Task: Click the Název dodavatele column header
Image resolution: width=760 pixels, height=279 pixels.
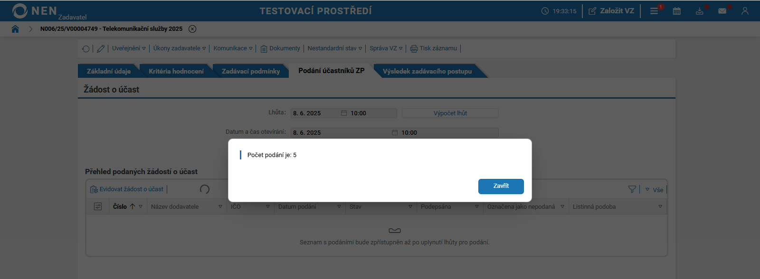Action: [175, 206]
